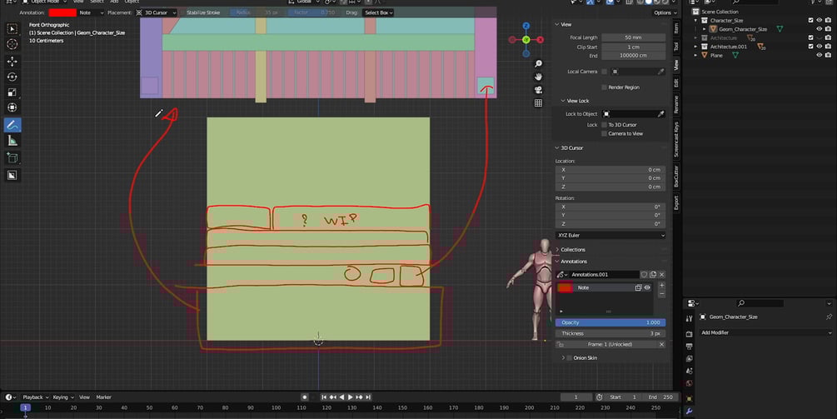Click the fake user shield for Annotations.001
Image resolution: width=837 pixels, height=419 pixels.
pyautogui.click(x=644, y=274)
